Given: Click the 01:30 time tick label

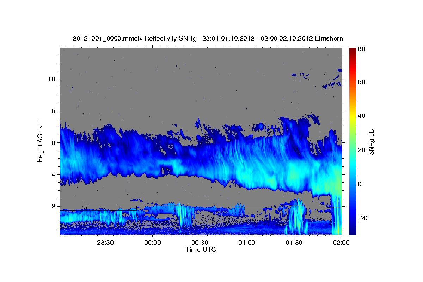Looking at the screenshot, I should tap(294, 243).
